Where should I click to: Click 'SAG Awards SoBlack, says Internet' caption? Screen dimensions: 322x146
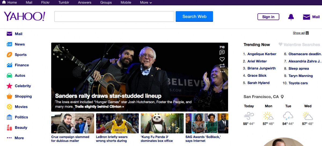click(203, 139)
